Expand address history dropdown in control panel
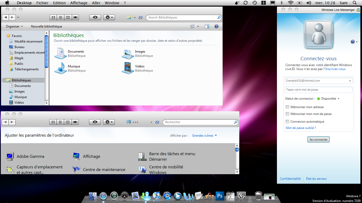362x203 pixels. pos(151,122)
